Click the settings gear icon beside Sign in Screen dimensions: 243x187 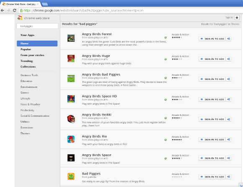coord(237,18)
